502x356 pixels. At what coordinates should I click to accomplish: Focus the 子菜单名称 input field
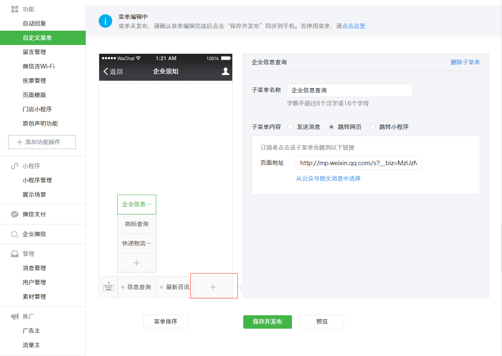tap(350, 90)
